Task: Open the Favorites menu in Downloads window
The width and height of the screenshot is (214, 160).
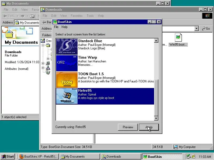Action: (x=77, y=16)
